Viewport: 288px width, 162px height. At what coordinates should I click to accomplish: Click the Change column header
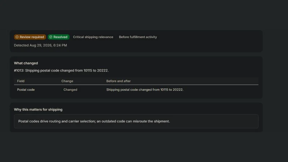[x=67, y=81]
